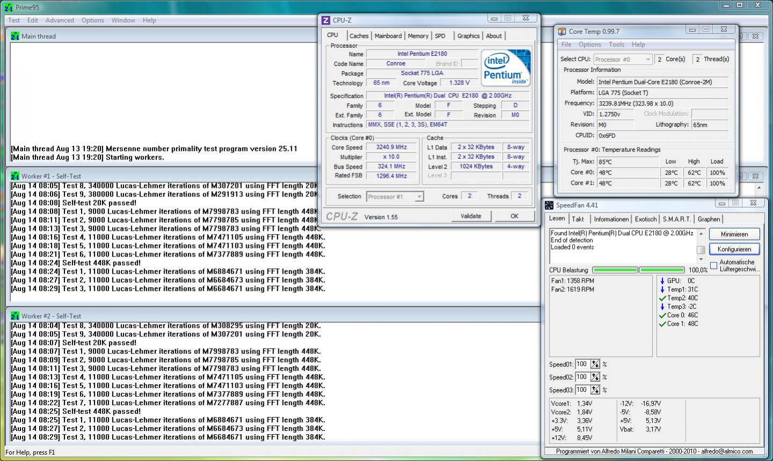Click the Core Temp title bar icon
The width and height of the screenshot is (773, 461).
(x=562, y=32)
